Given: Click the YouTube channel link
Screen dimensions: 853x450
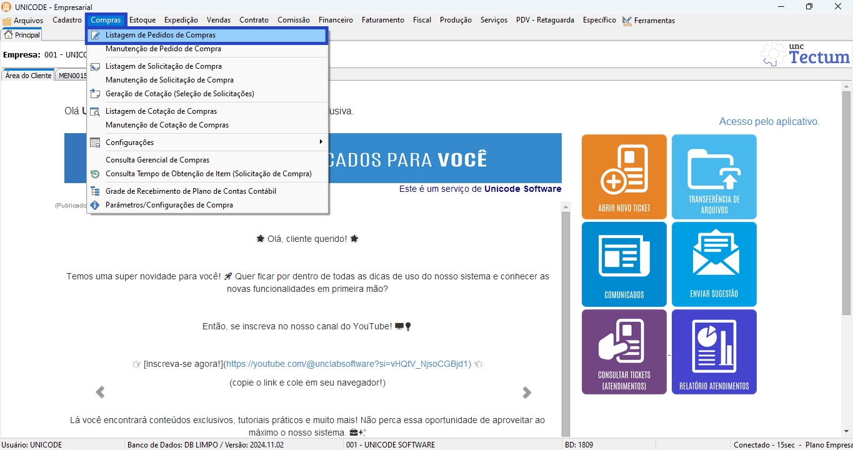Looking at the screenshot, I should [x=348, y=364].
